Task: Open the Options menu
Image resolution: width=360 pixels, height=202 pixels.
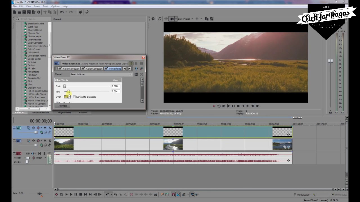Action: click(55, 6)
